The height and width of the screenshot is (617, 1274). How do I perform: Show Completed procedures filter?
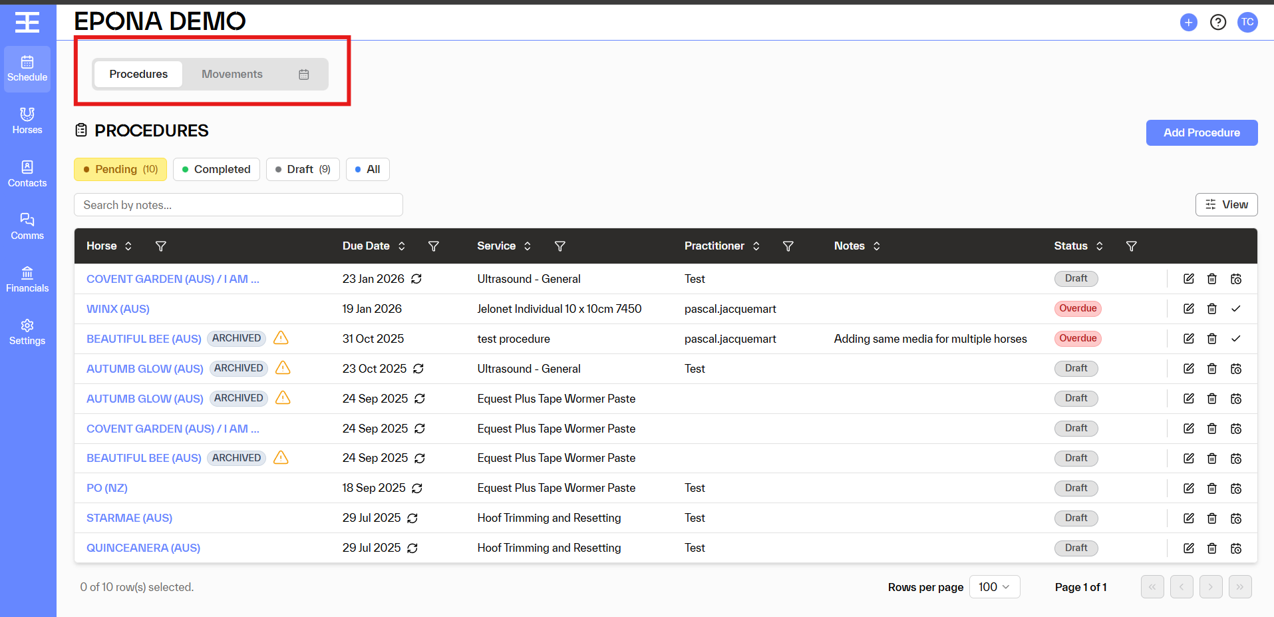[x=216, y=170]
